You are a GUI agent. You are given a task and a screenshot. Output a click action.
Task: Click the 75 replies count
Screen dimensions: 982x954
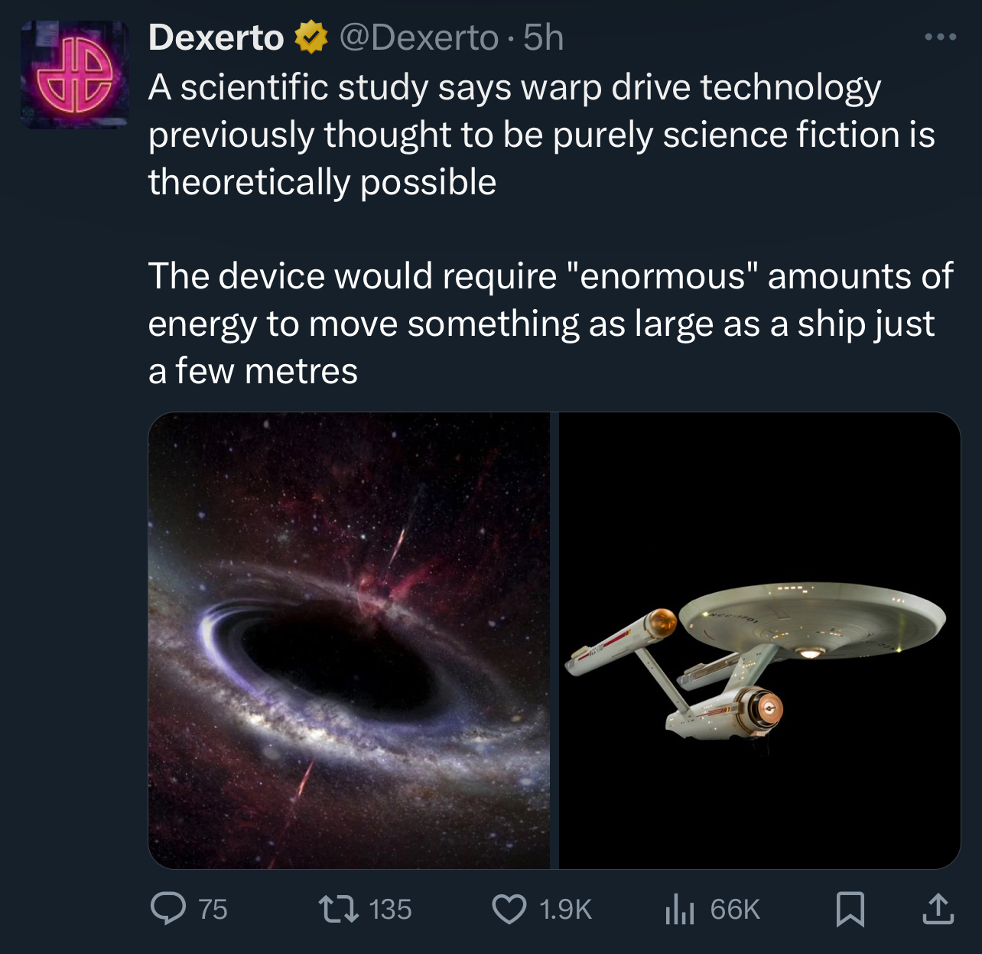[x=213, y=909]
